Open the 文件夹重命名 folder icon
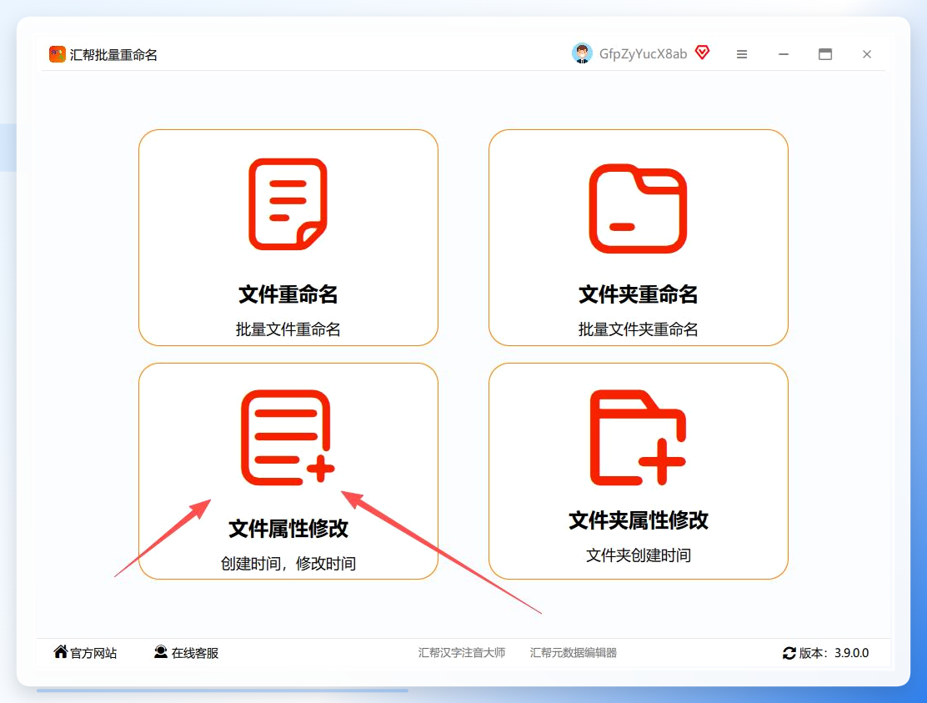This screenshot has height=703, width=927. point(638,208)
